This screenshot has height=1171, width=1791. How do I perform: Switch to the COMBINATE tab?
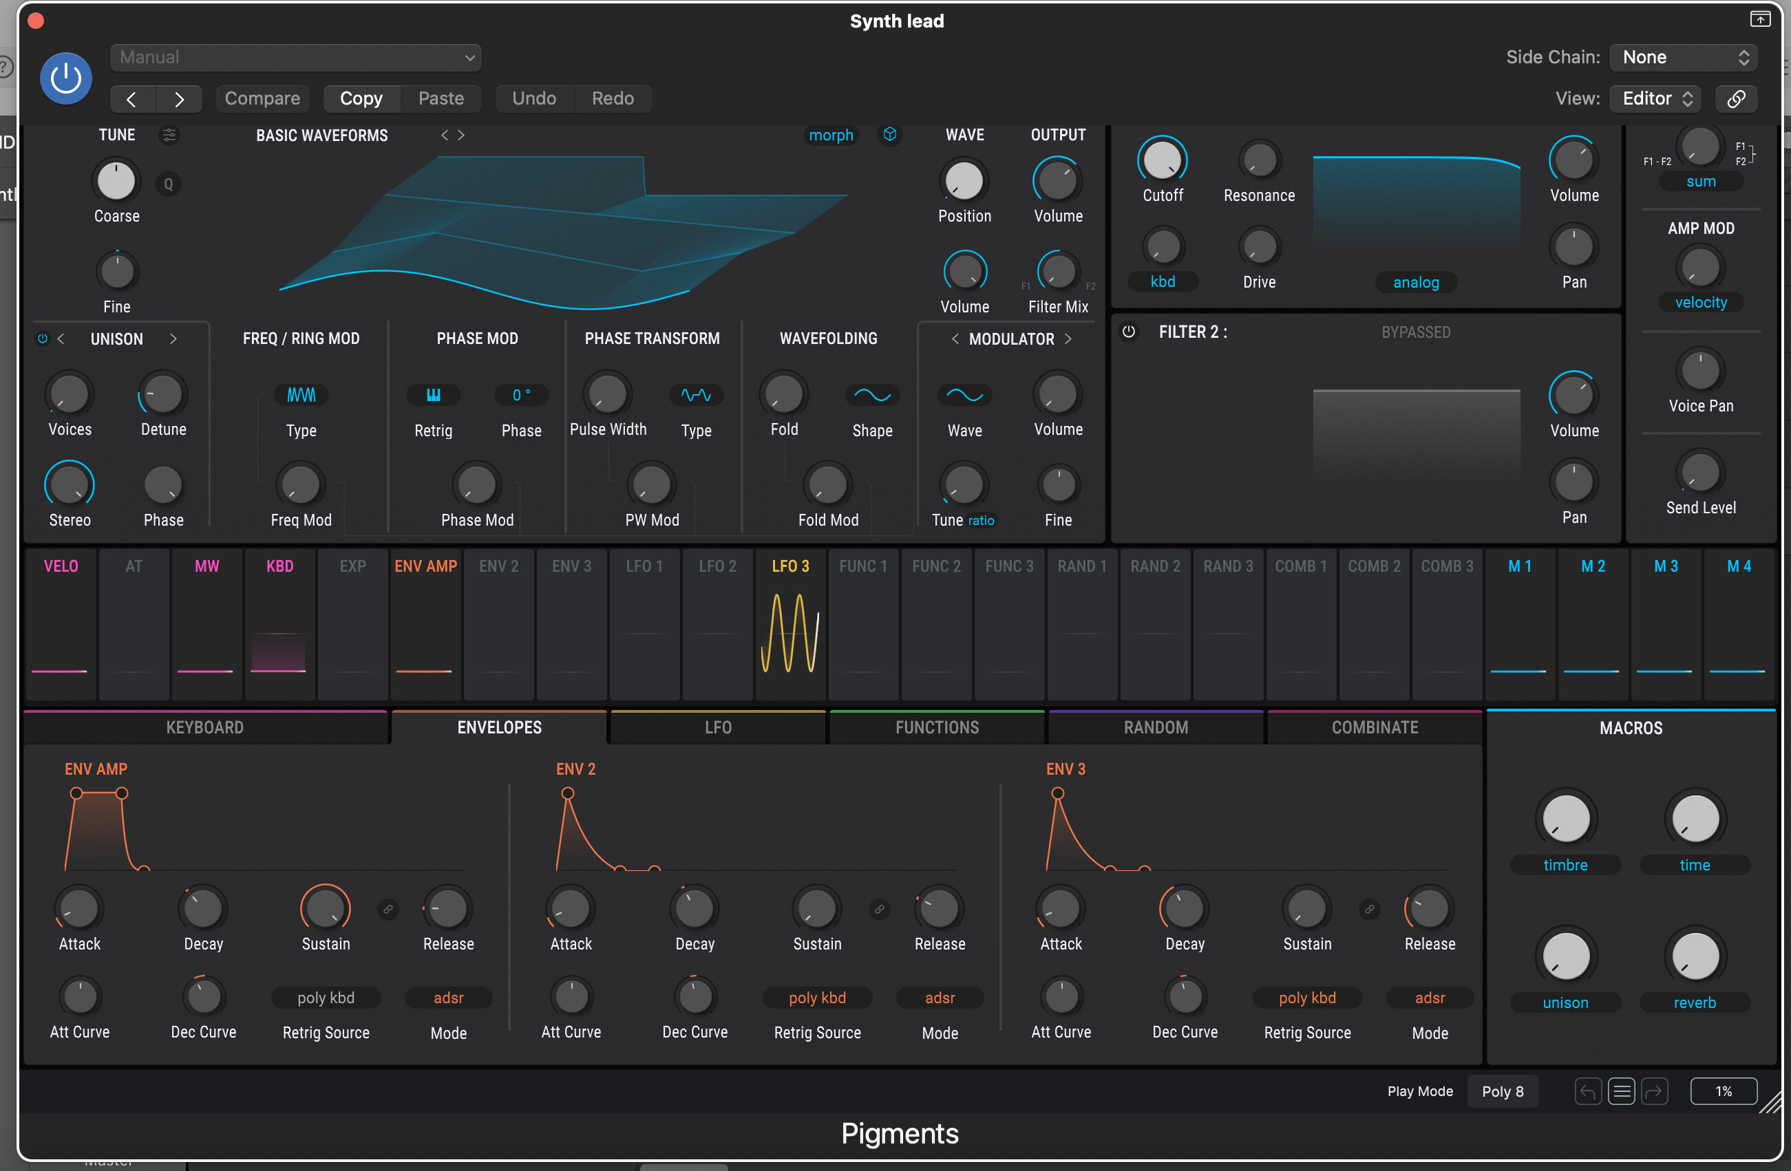tap(1375, 727)
